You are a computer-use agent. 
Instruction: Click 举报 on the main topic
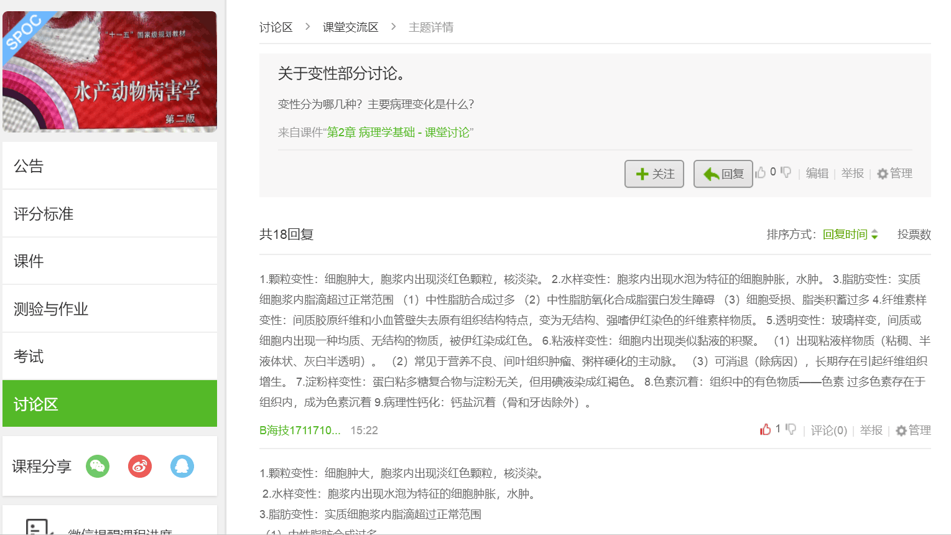852,174
